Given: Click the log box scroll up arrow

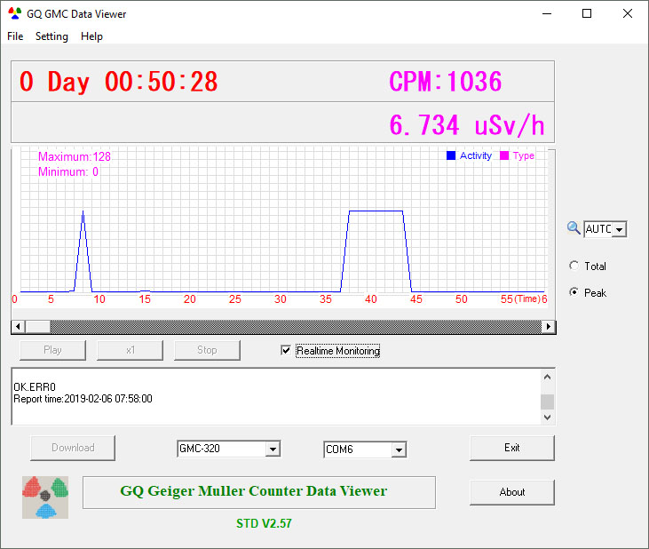Looking at the screenshot, I should tap(547, 377).
